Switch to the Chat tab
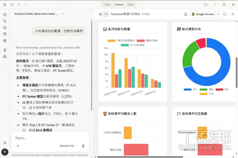Screen dimensions: 238x158 coord(107,5)
